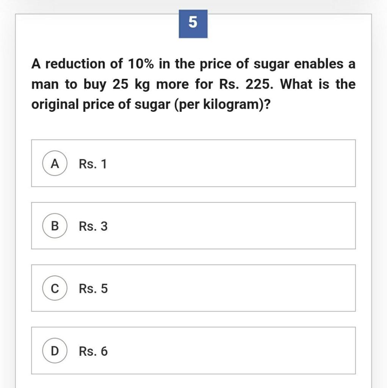Select the circular A option marker

pyautogui.click(x=55, y=164)
